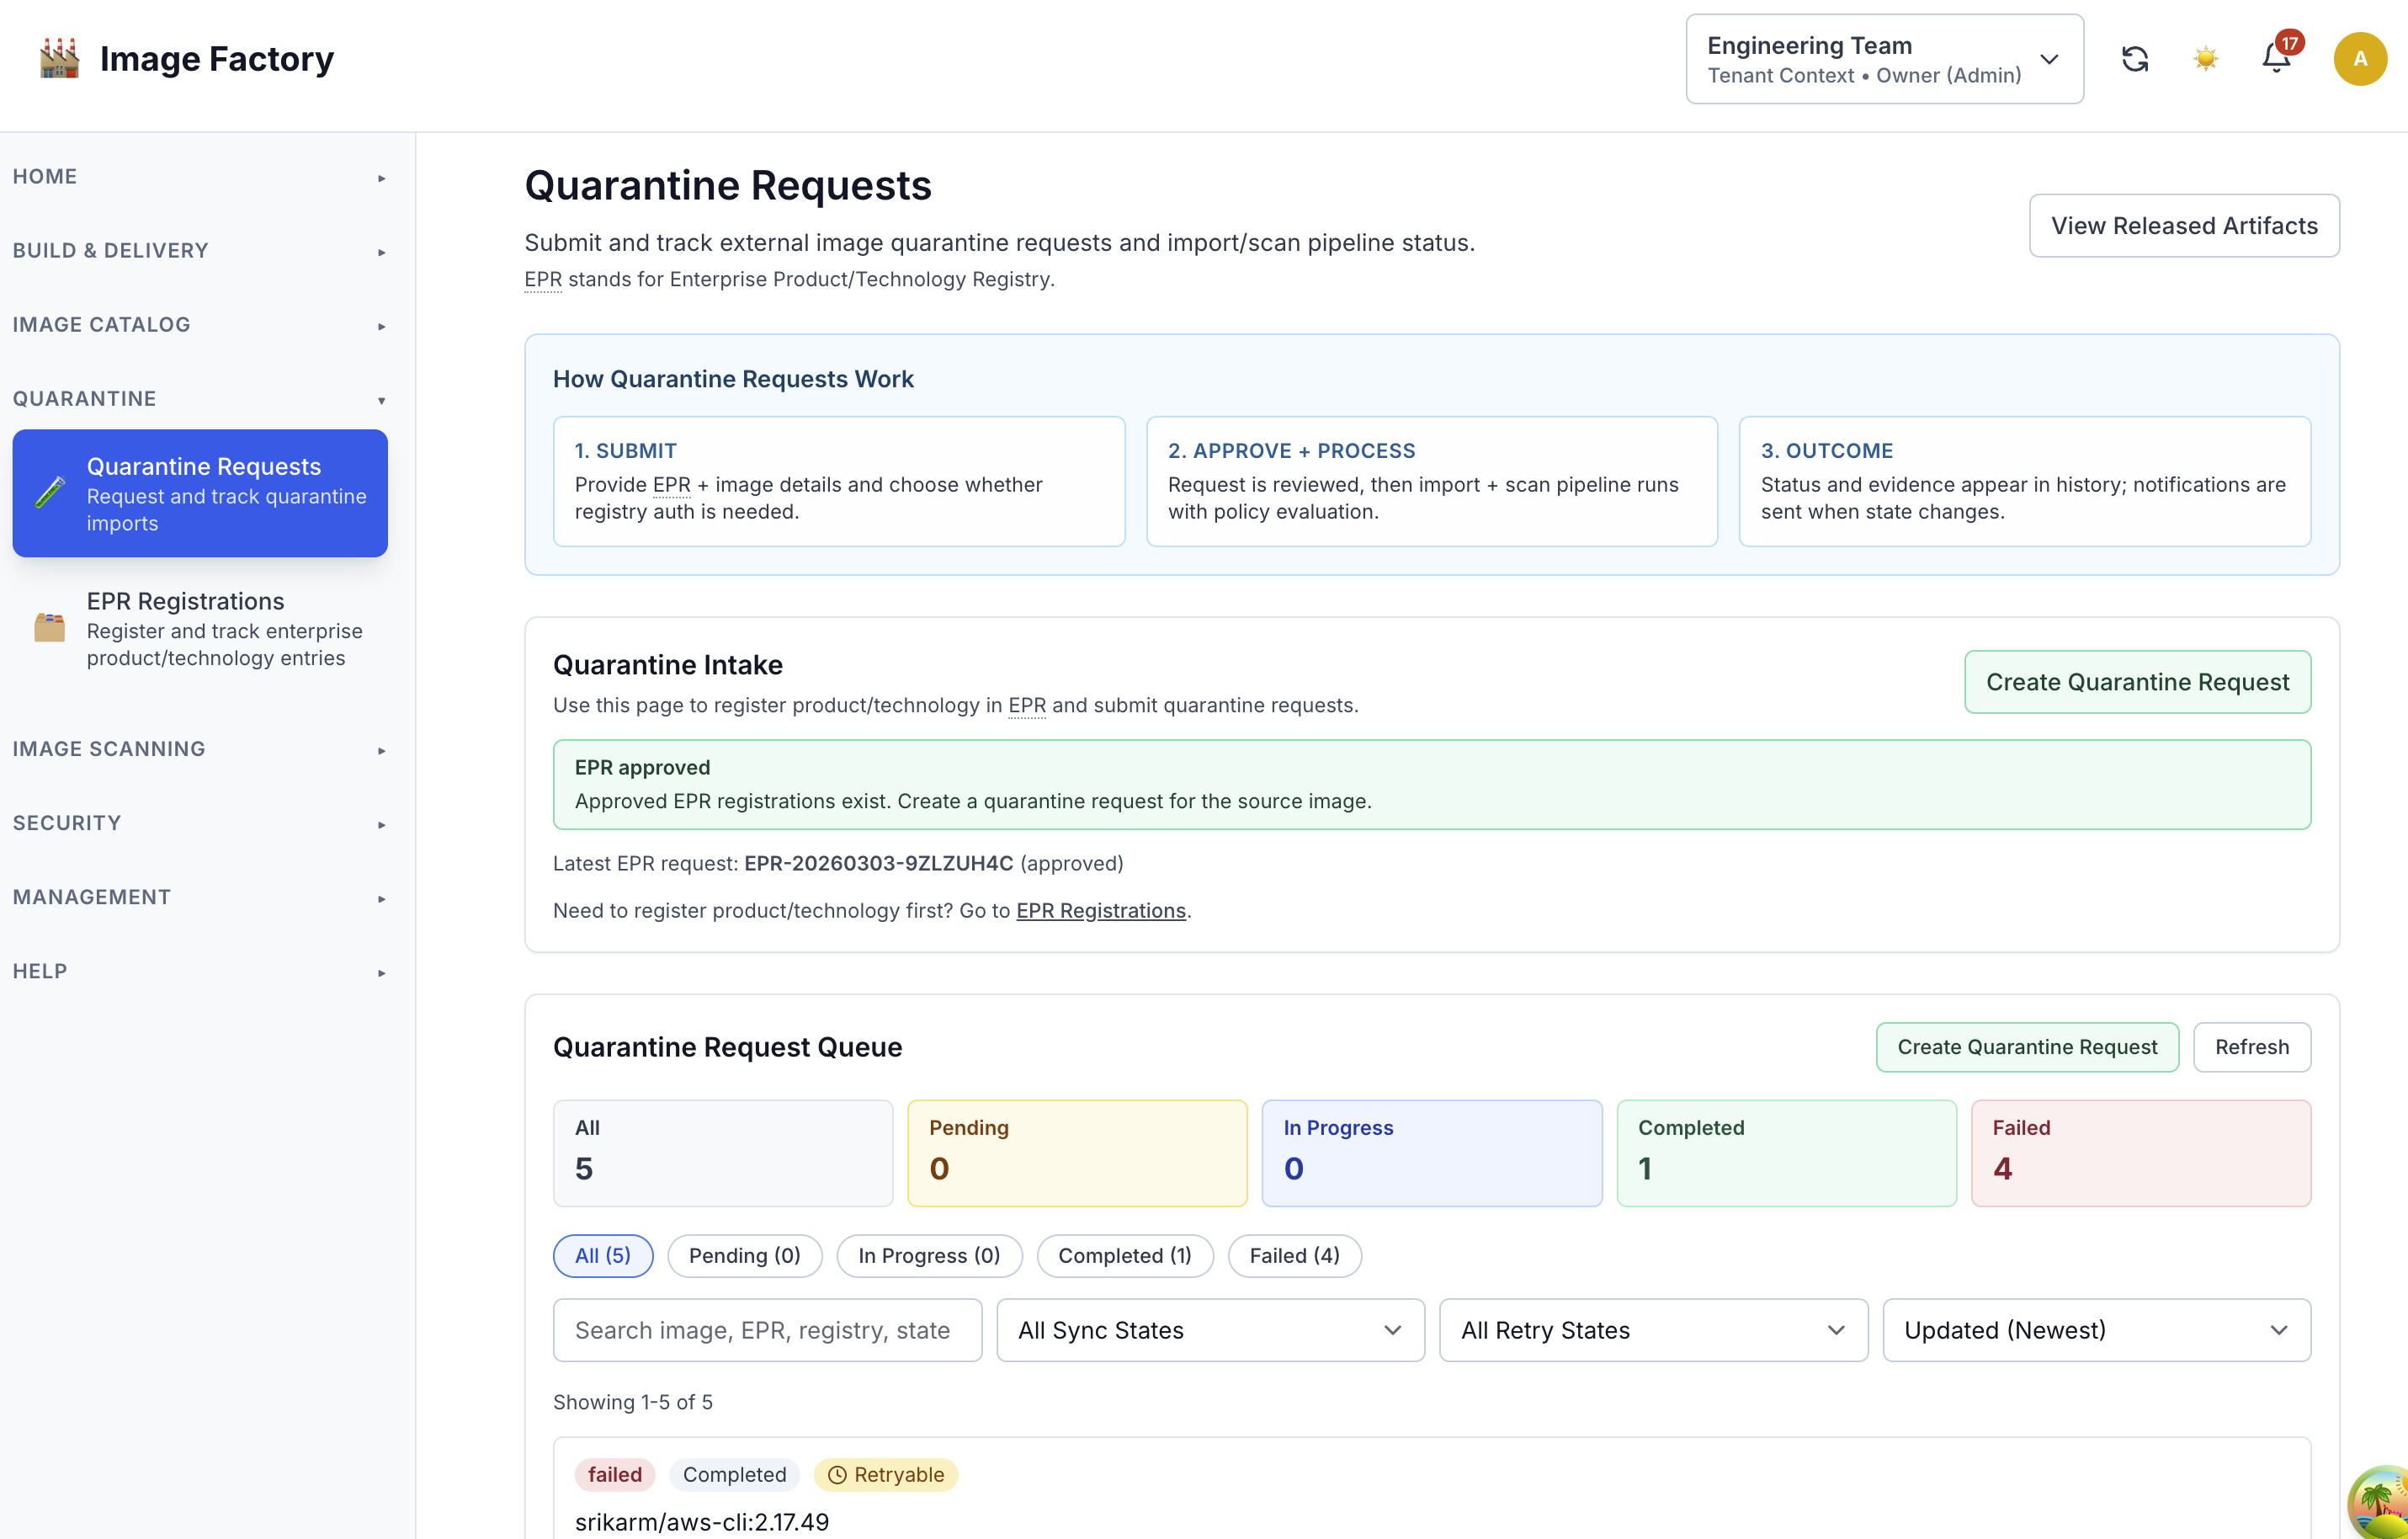Open the user avatar menu

[x=2360, y=59]
